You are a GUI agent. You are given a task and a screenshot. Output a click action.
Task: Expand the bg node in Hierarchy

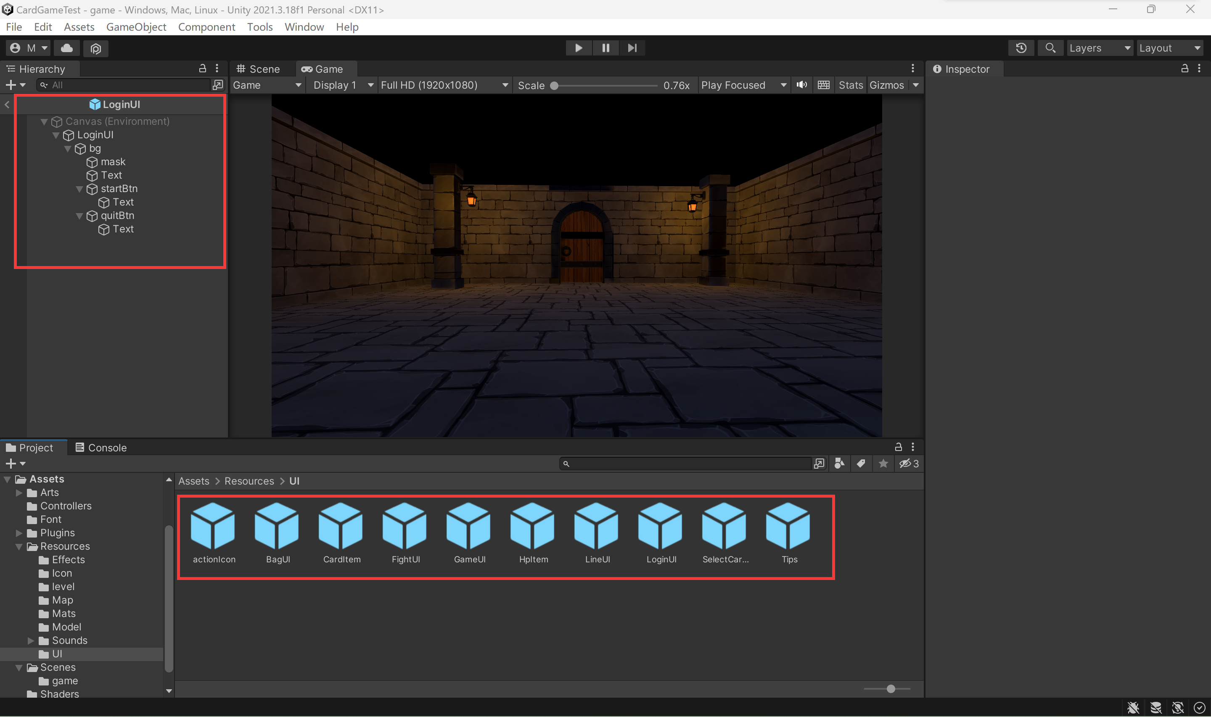pyautogui.click(x=68, y=148)
